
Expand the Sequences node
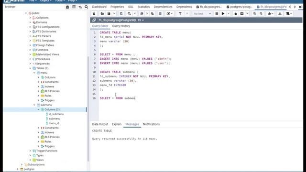30,64
